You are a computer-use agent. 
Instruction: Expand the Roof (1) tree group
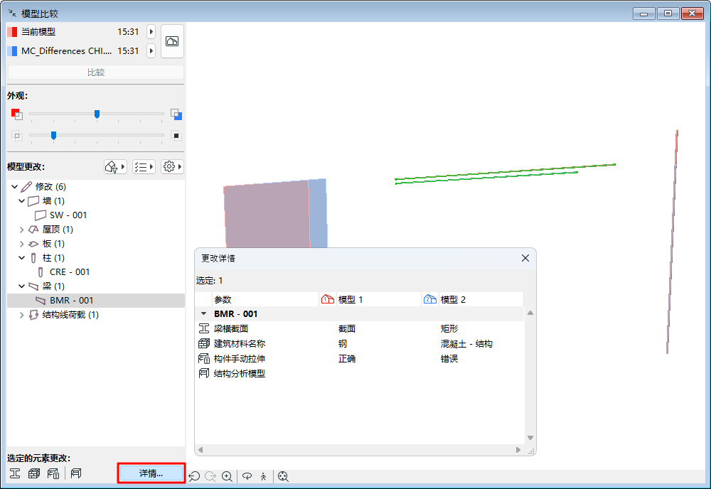coord(22,230)
